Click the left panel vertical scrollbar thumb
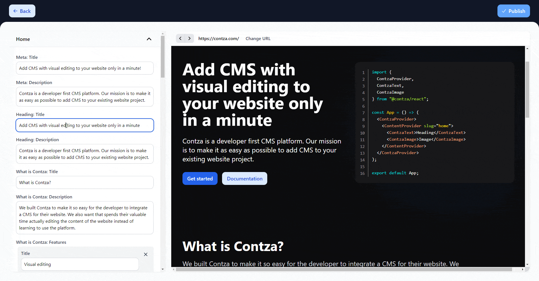539x281 pixels. pyautogui.click(x=163, y=57)
